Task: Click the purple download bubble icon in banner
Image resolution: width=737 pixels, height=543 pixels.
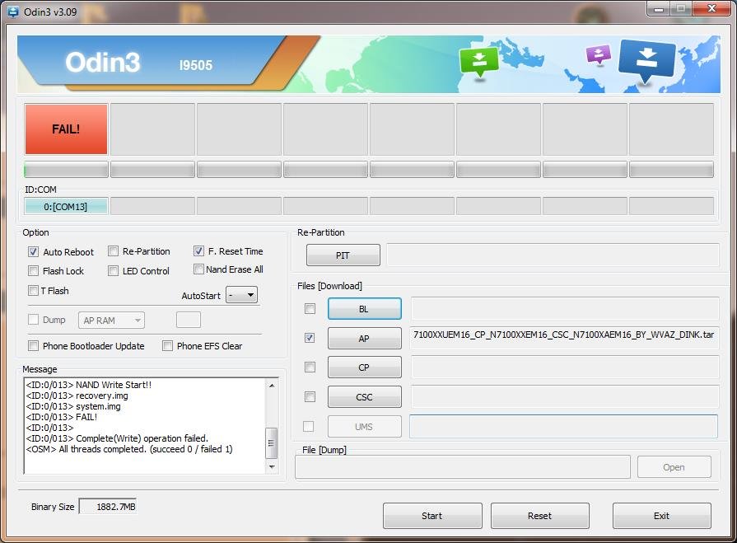Action: tap(599, 54)
